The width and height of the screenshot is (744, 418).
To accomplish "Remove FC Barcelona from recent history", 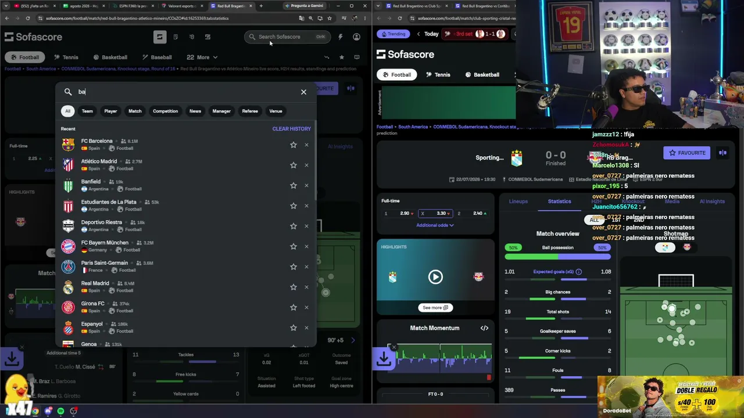I will tap(306, 145).
